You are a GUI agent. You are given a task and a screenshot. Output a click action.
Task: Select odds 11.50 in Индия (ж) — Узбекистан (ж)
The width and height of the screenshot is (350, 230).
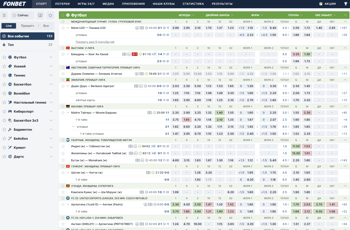coord(296,146)
